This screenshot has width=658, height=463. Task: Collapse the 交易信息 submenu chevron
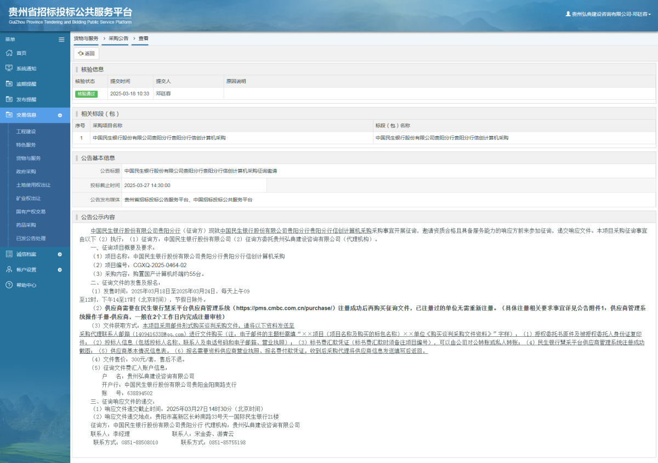click(59, 115)
